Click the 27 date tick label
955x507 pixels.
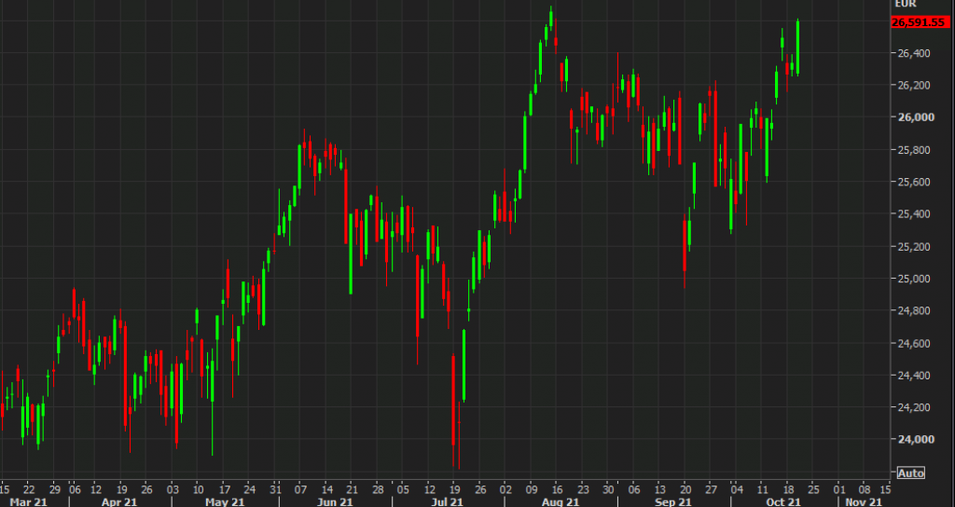coord(711,488)
